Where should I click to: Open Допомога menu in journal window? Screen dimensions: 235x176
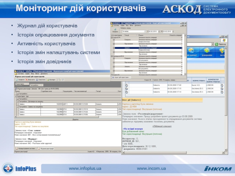point(44,74)
